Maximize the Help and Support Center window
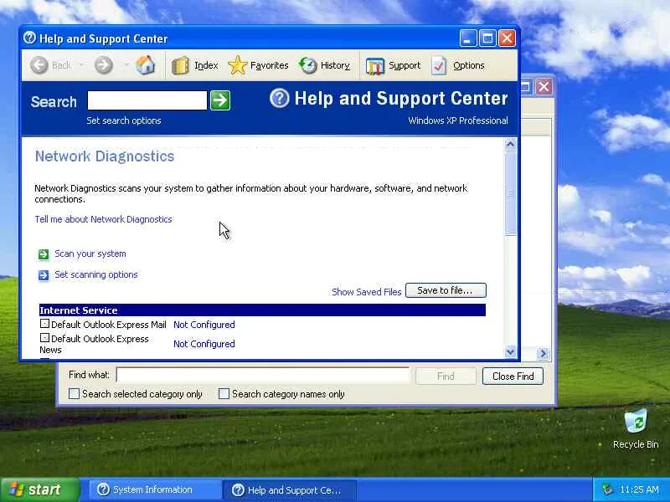The height and width of the screenshot is (502, 670). coord(487,38)
